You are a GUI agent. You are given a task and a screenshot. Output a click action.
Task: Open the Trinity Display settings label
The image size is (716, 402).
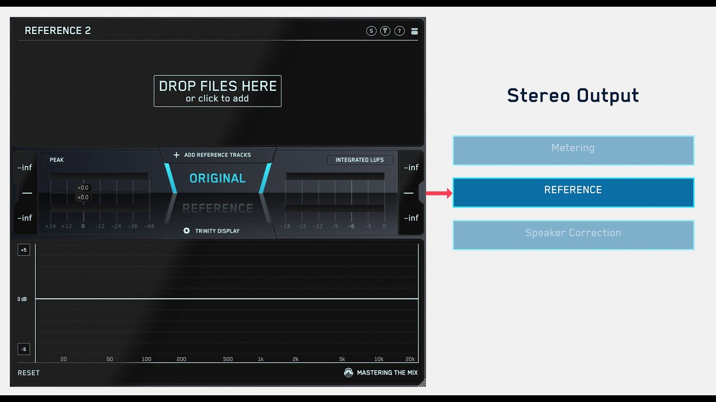[x=217, y=231]
